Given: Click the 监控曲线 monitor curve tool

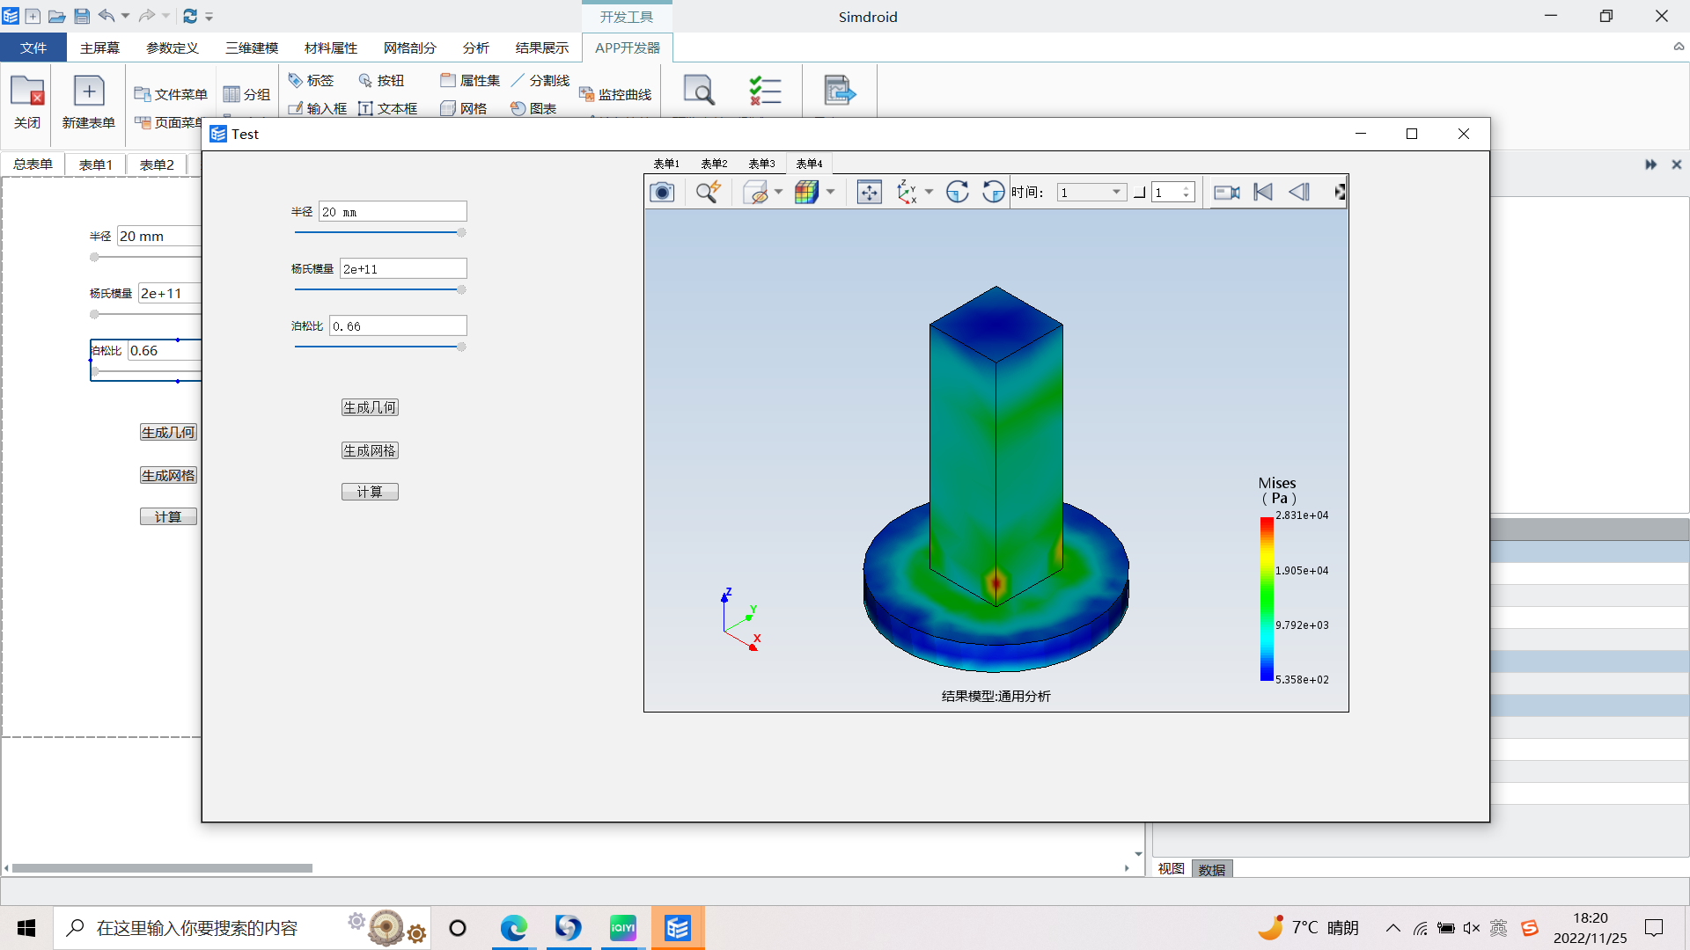Looking at the screenshot, I should point(615,94).
